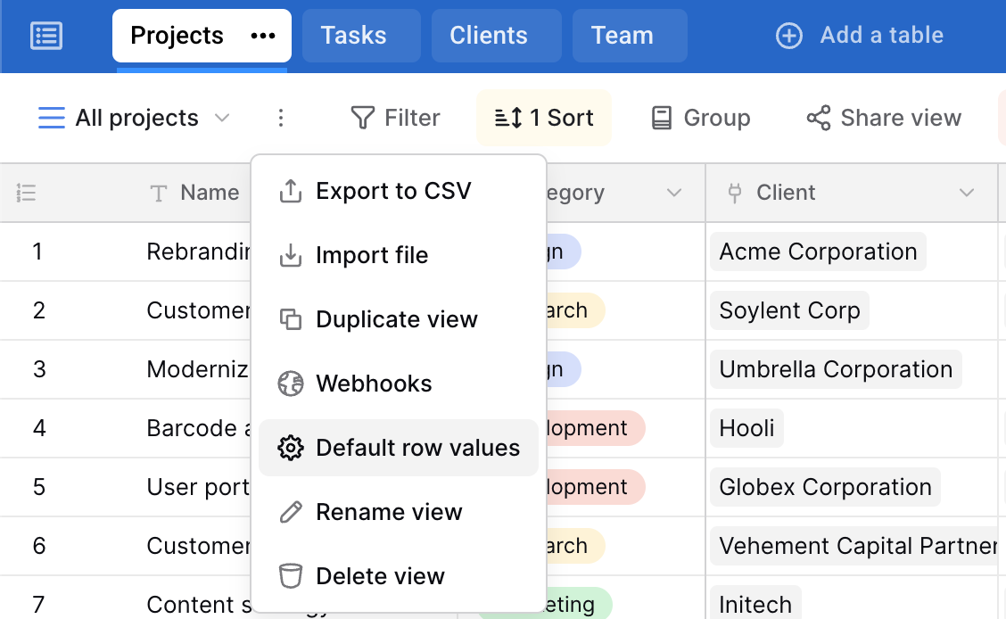The width and height of the screenshot is (1006, 619).
Task: Click the Initech client chip
Action: pyautogui.click(x=755, y=603)
